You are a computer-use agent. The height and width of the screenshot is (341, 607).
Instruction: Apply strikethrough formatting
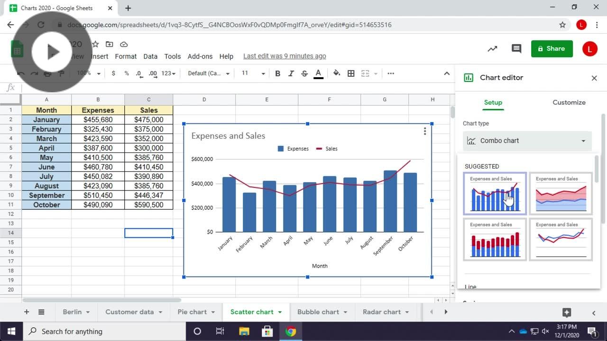[x=304, y=73]
